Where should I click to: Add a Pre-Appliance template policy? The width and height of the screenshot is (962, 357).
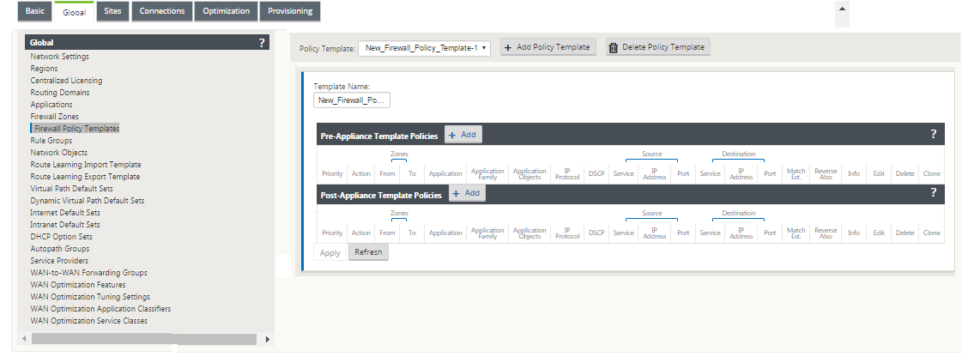[x=463, y=136]
